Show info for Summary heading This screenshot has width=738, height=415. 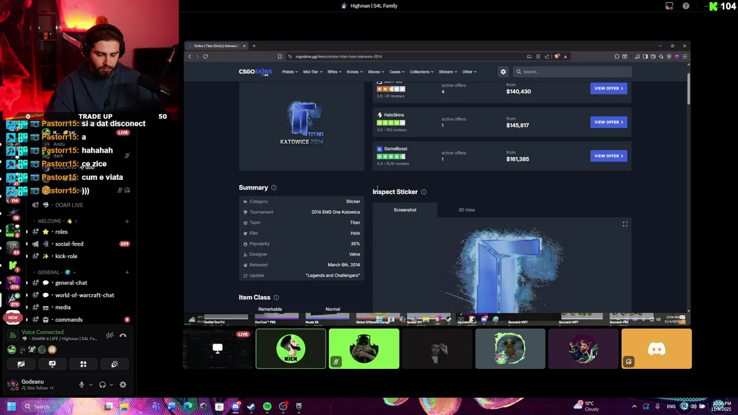(274, 188)
